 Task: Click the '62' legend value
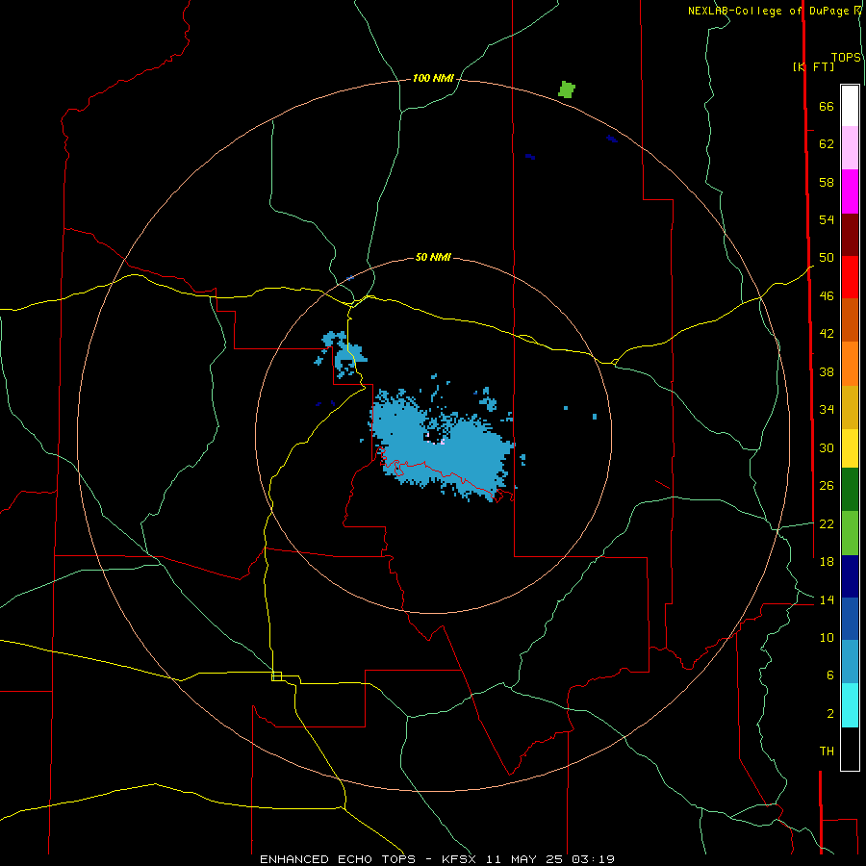point(827,144)
